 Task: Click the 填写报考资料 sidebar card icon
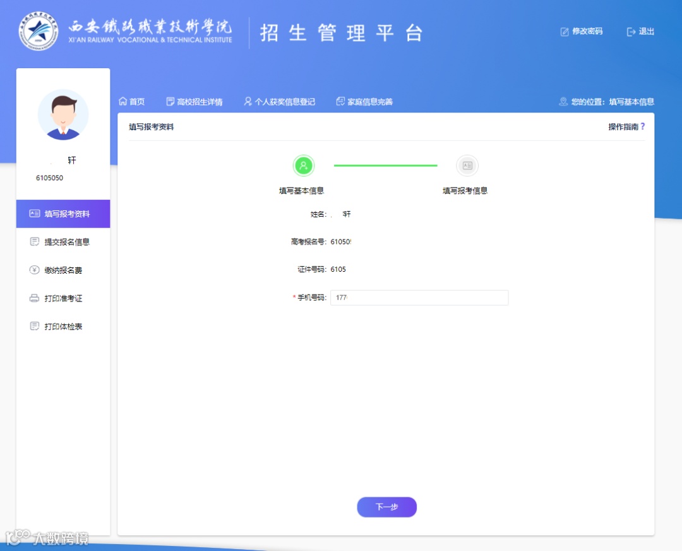coord(34,214)
